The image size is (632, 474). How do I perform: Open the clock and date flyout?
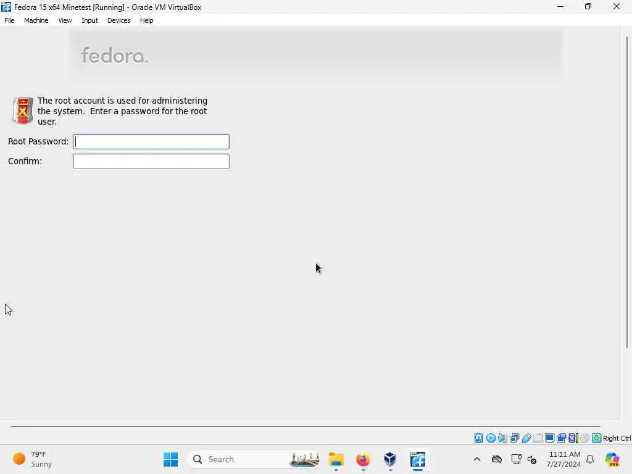coord(563,459)
